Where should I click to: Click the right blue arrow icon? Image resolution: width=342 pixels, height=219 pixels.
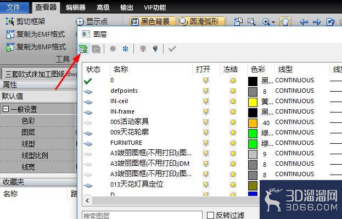click(317, 22)
